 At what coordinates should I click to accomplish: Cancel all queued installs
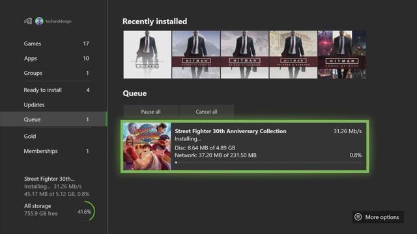point(207,112)
